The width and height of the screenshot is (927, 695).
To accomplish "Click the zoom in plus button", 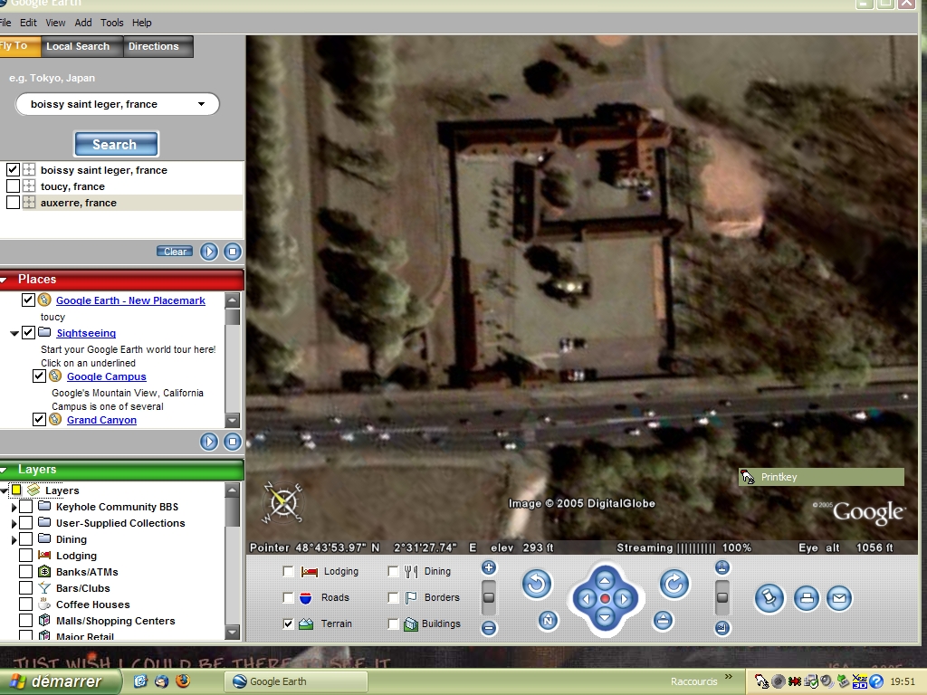I will click(489, 568).
